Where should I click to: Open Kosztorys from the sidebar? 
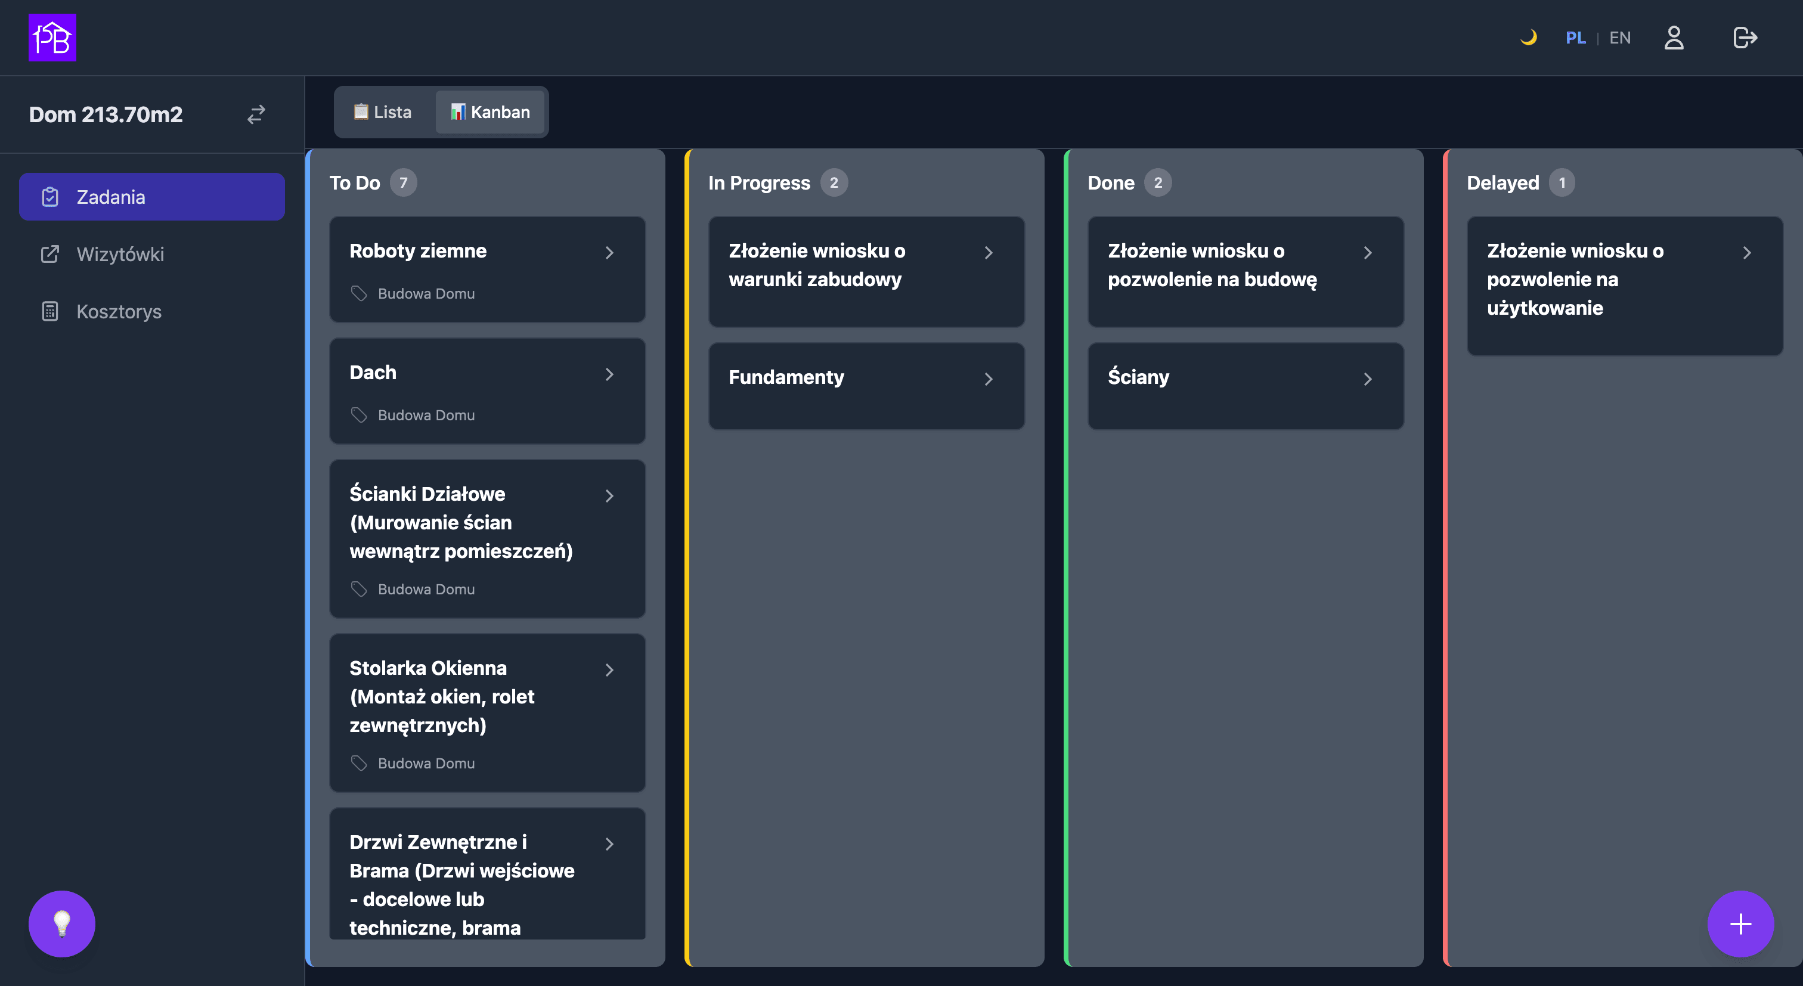coord(118,311)
